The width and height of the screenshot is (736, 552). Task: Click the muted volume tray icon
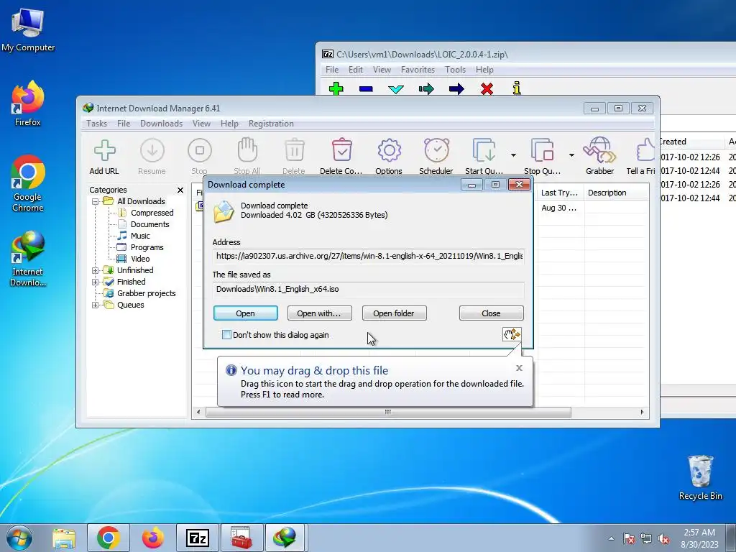[x=663, y=539]
